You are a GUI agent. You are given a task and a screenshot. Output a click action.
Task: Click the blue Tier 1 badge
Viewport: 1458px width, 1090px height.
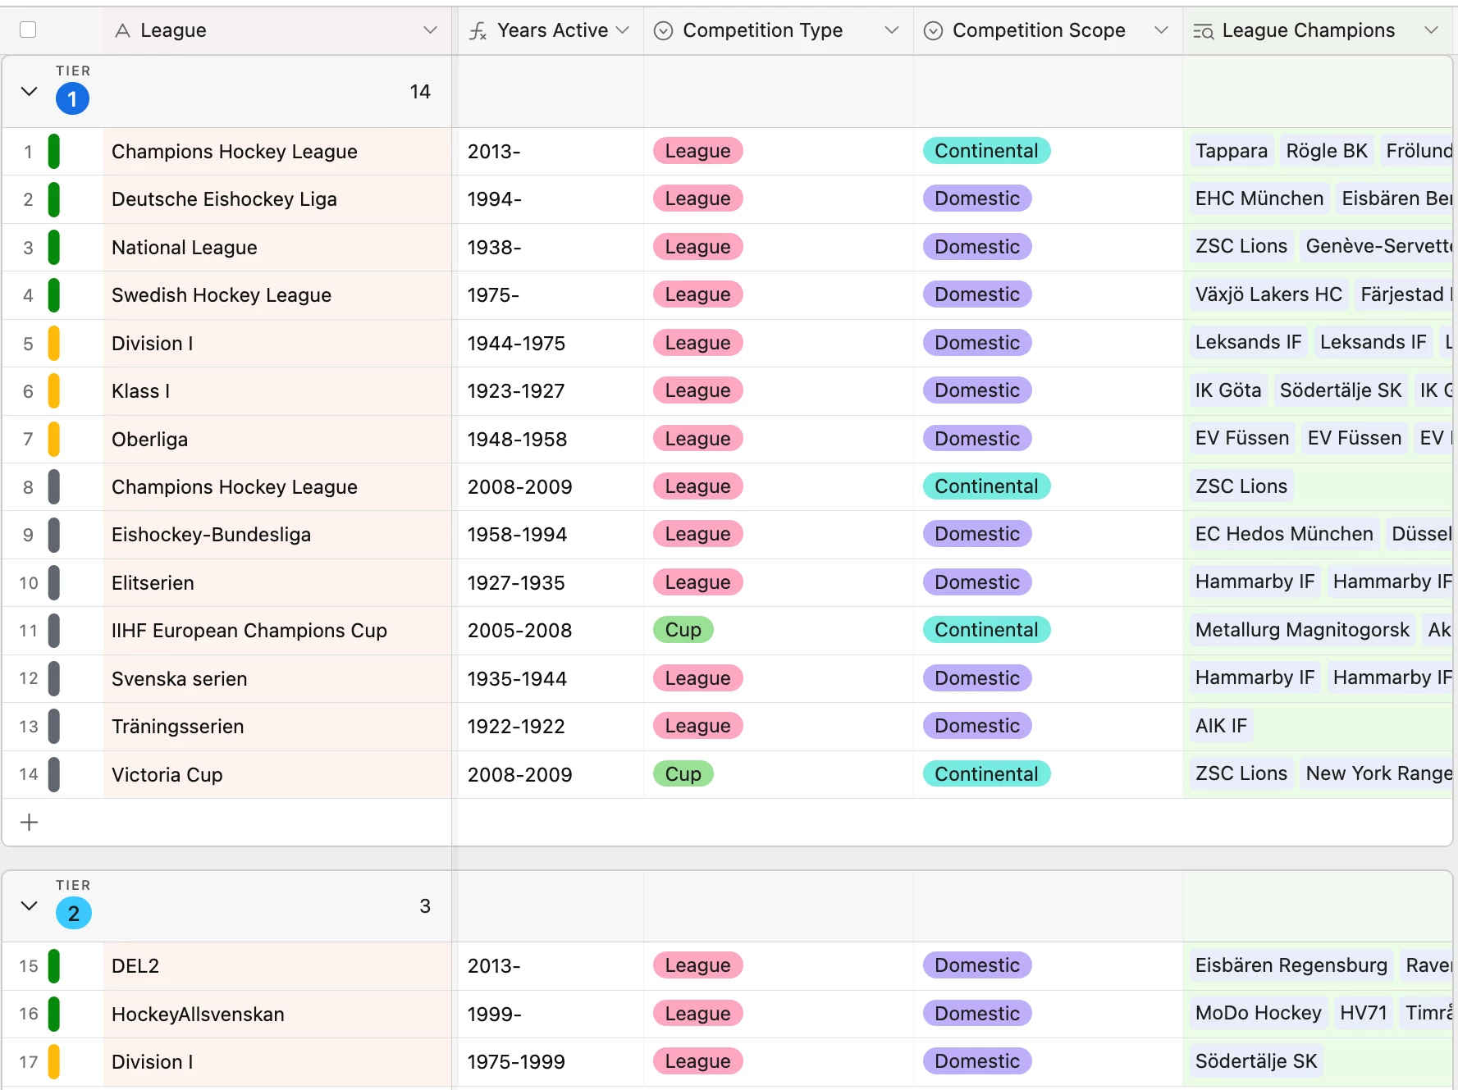(72, 99)
